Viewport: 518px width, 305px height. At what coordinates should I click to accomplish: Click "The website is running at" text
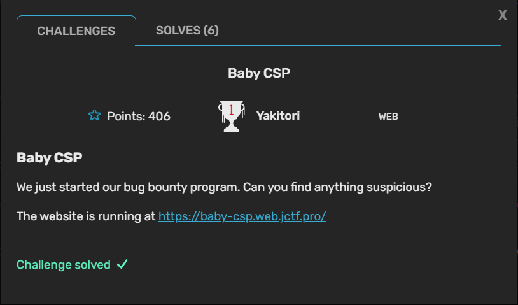(86, 216)
